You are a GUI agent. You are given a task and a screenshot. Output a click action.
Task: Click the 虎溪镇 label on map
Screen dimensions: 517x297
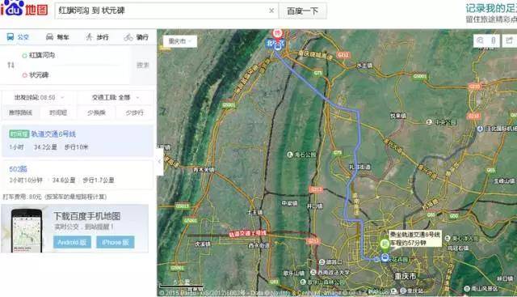(203, 244)
